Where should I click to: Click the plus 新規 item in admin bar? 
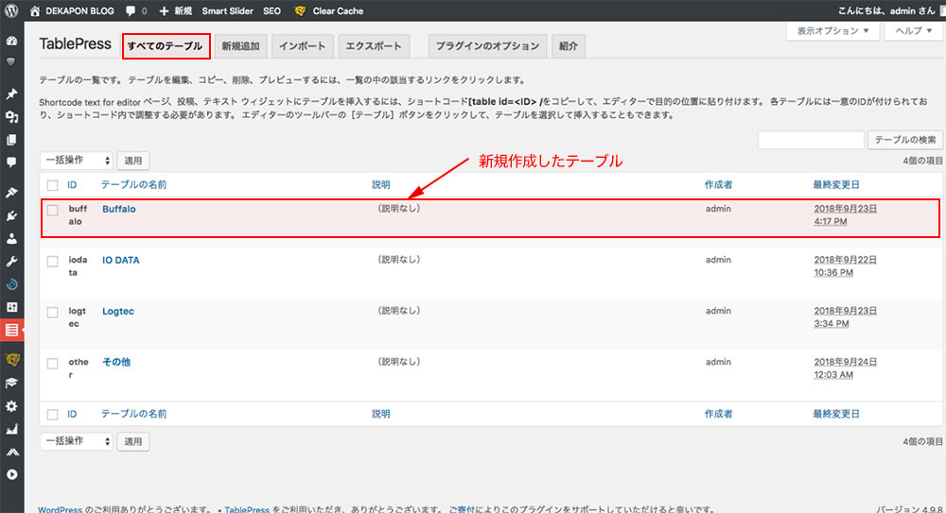tap(176, 10)
